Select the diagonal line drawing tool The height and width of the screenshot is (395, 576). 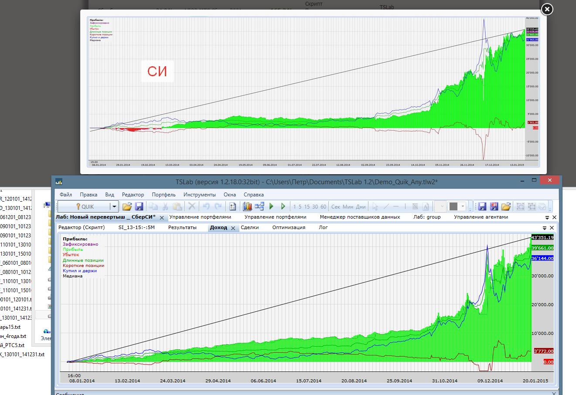coord(386,206)
